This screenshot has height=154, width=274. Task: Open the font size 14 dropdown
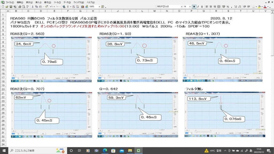[190, 7]
